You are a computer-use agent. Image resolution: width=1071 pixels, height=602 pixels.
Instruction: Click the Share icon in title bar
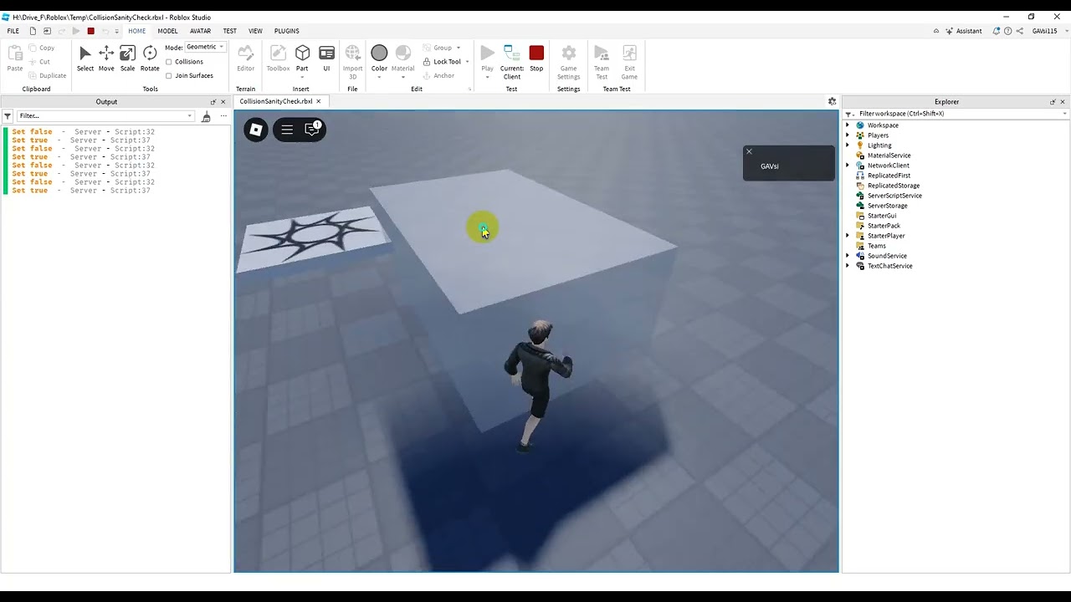click(1019, 31)
